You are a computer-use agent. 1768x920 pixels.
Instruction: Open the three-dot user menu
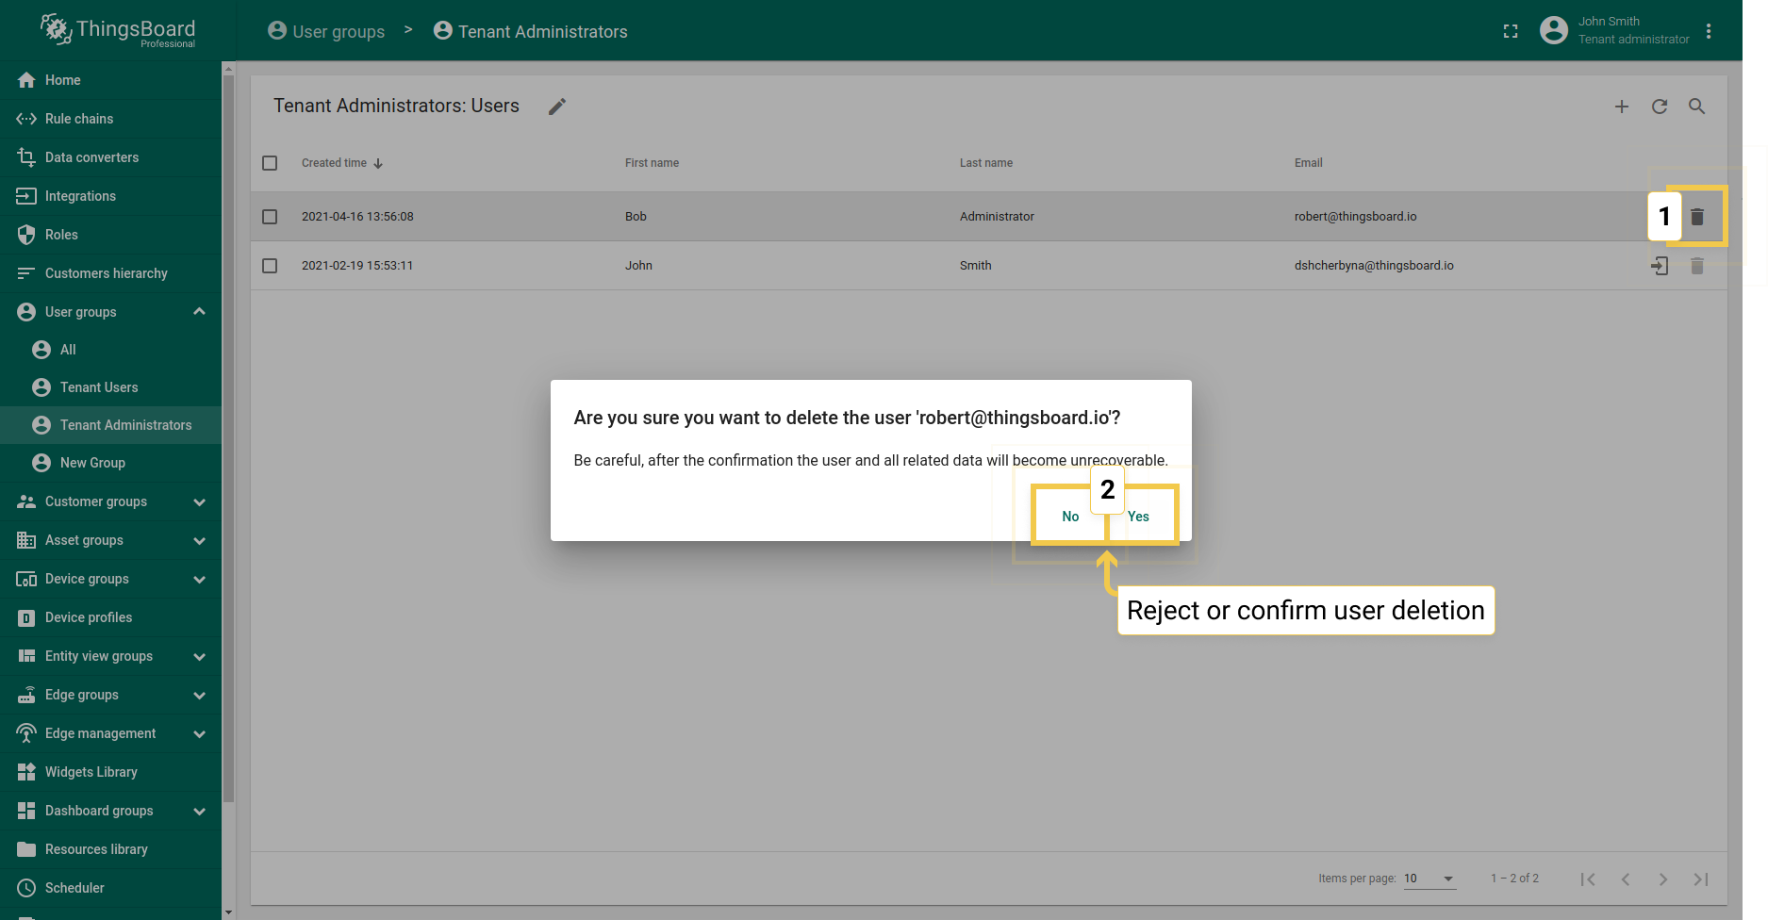[x=1709, y=31]
